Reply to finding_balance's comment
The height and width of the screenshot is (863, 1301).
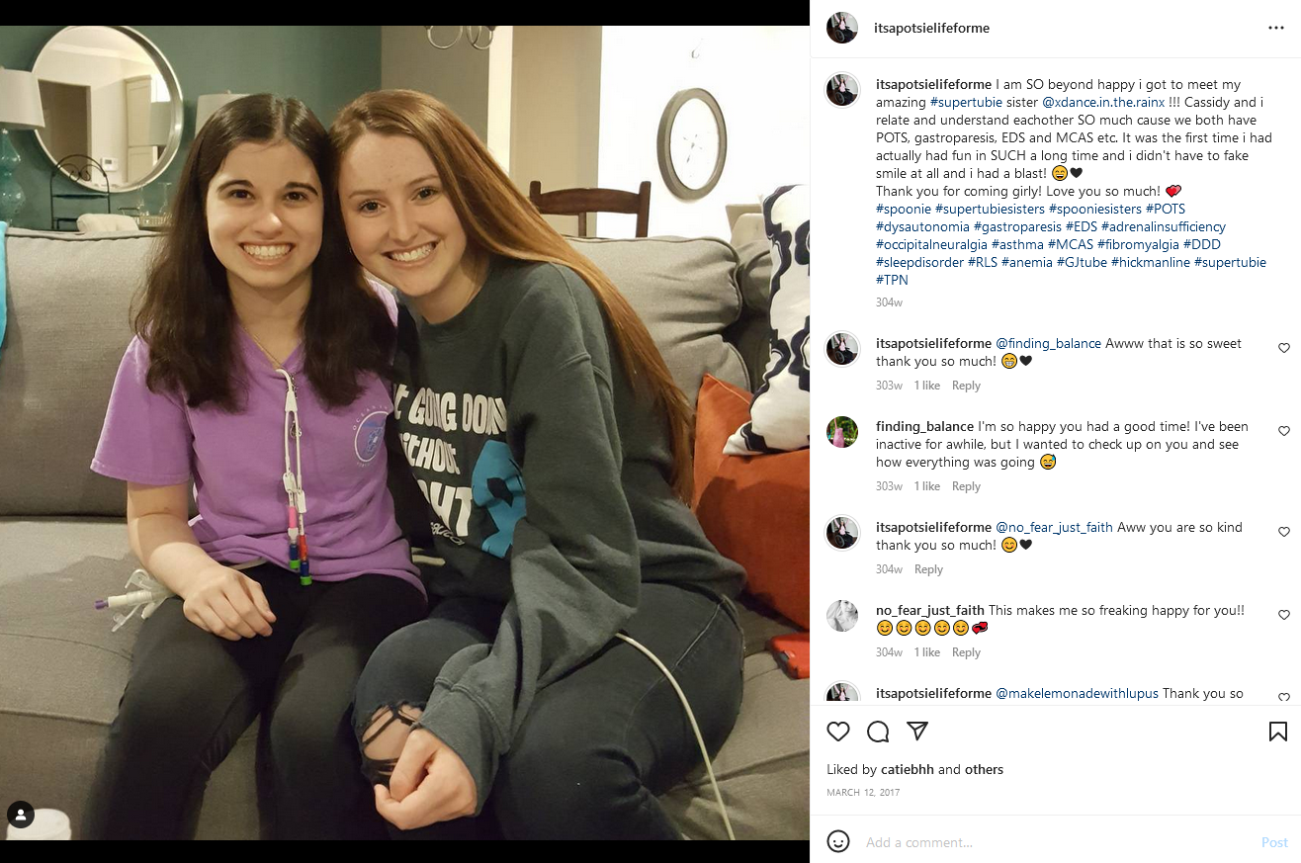coord(966,486)
